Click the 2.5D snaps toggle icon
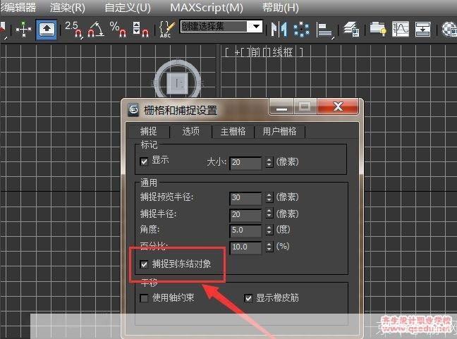 coord(73,29)
